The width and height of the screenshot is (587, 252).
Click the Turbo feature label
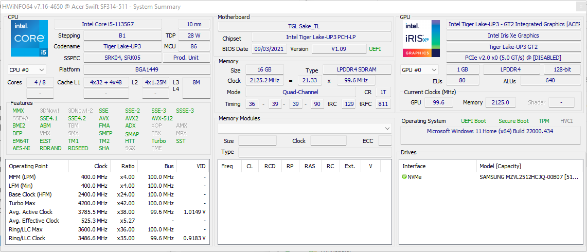159,141
